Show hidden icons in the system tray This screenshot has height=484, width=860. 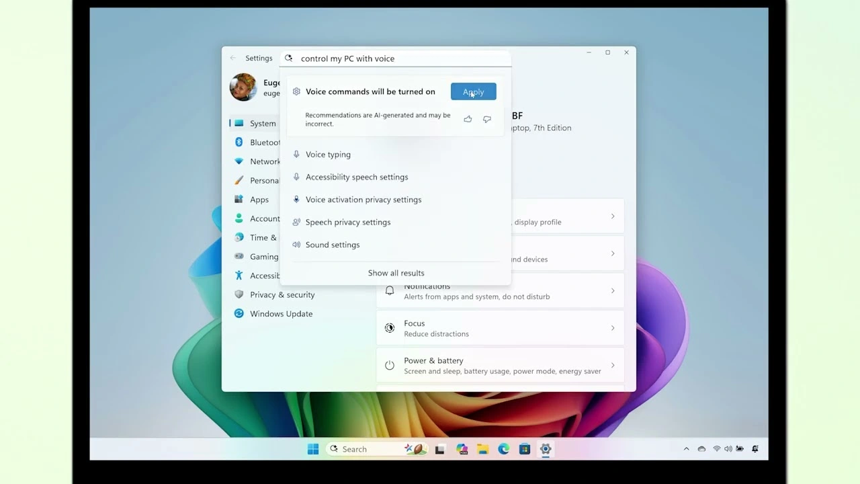tap(686, 448)
